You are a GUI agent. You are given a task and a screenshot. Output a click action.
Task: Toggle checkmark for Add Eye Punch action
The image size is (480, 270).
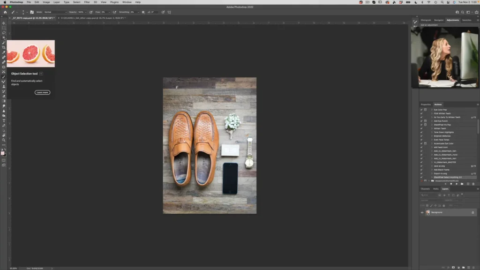point(421,121)
